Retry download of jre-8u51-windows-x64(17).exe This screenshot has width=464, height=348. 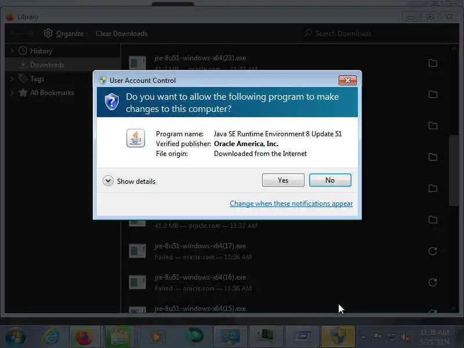click(433, 251)
